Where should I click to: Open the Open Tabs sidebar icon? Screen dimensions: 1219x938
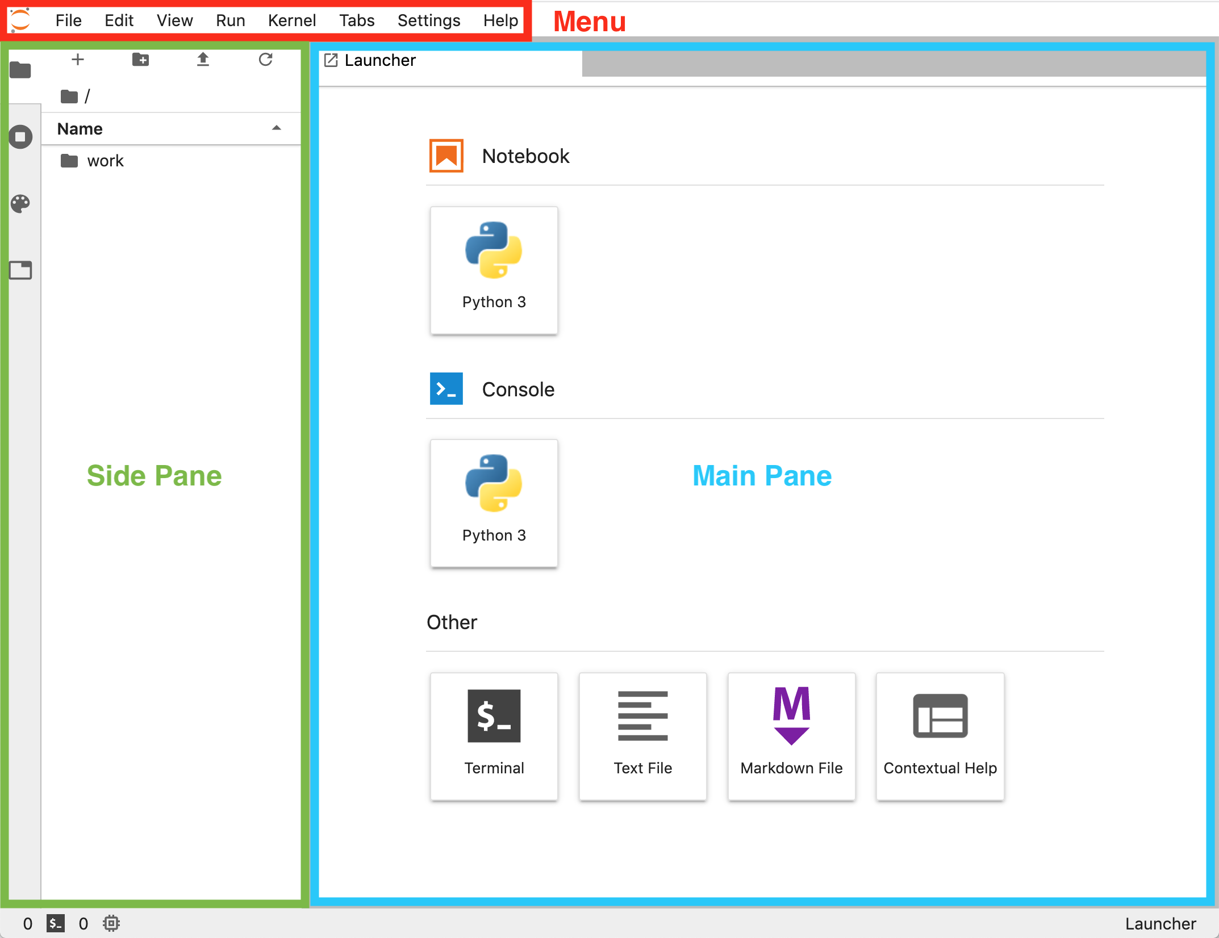20,270
